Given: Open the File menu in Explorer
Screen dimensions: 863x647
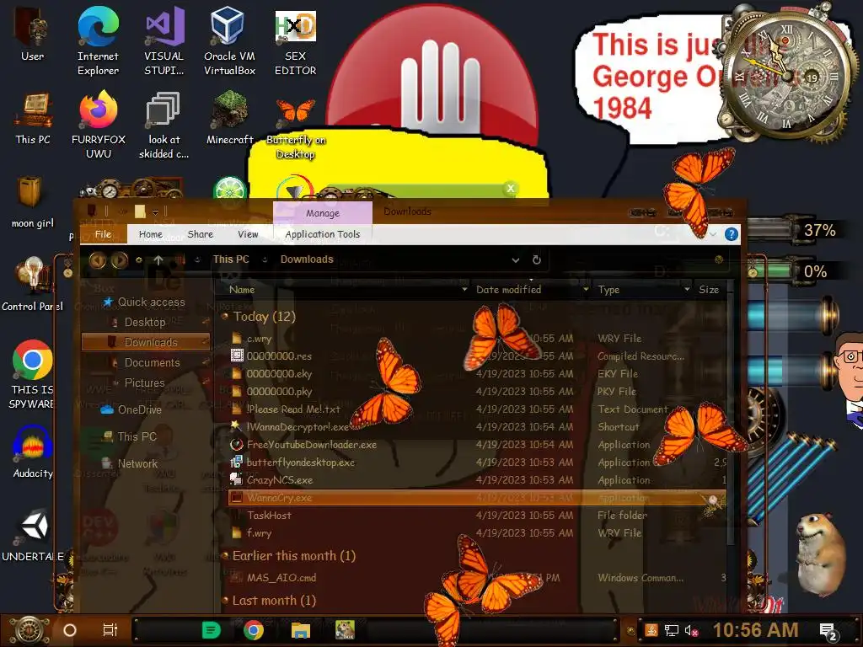Looking at the screenshot, I should pos(104,234).
